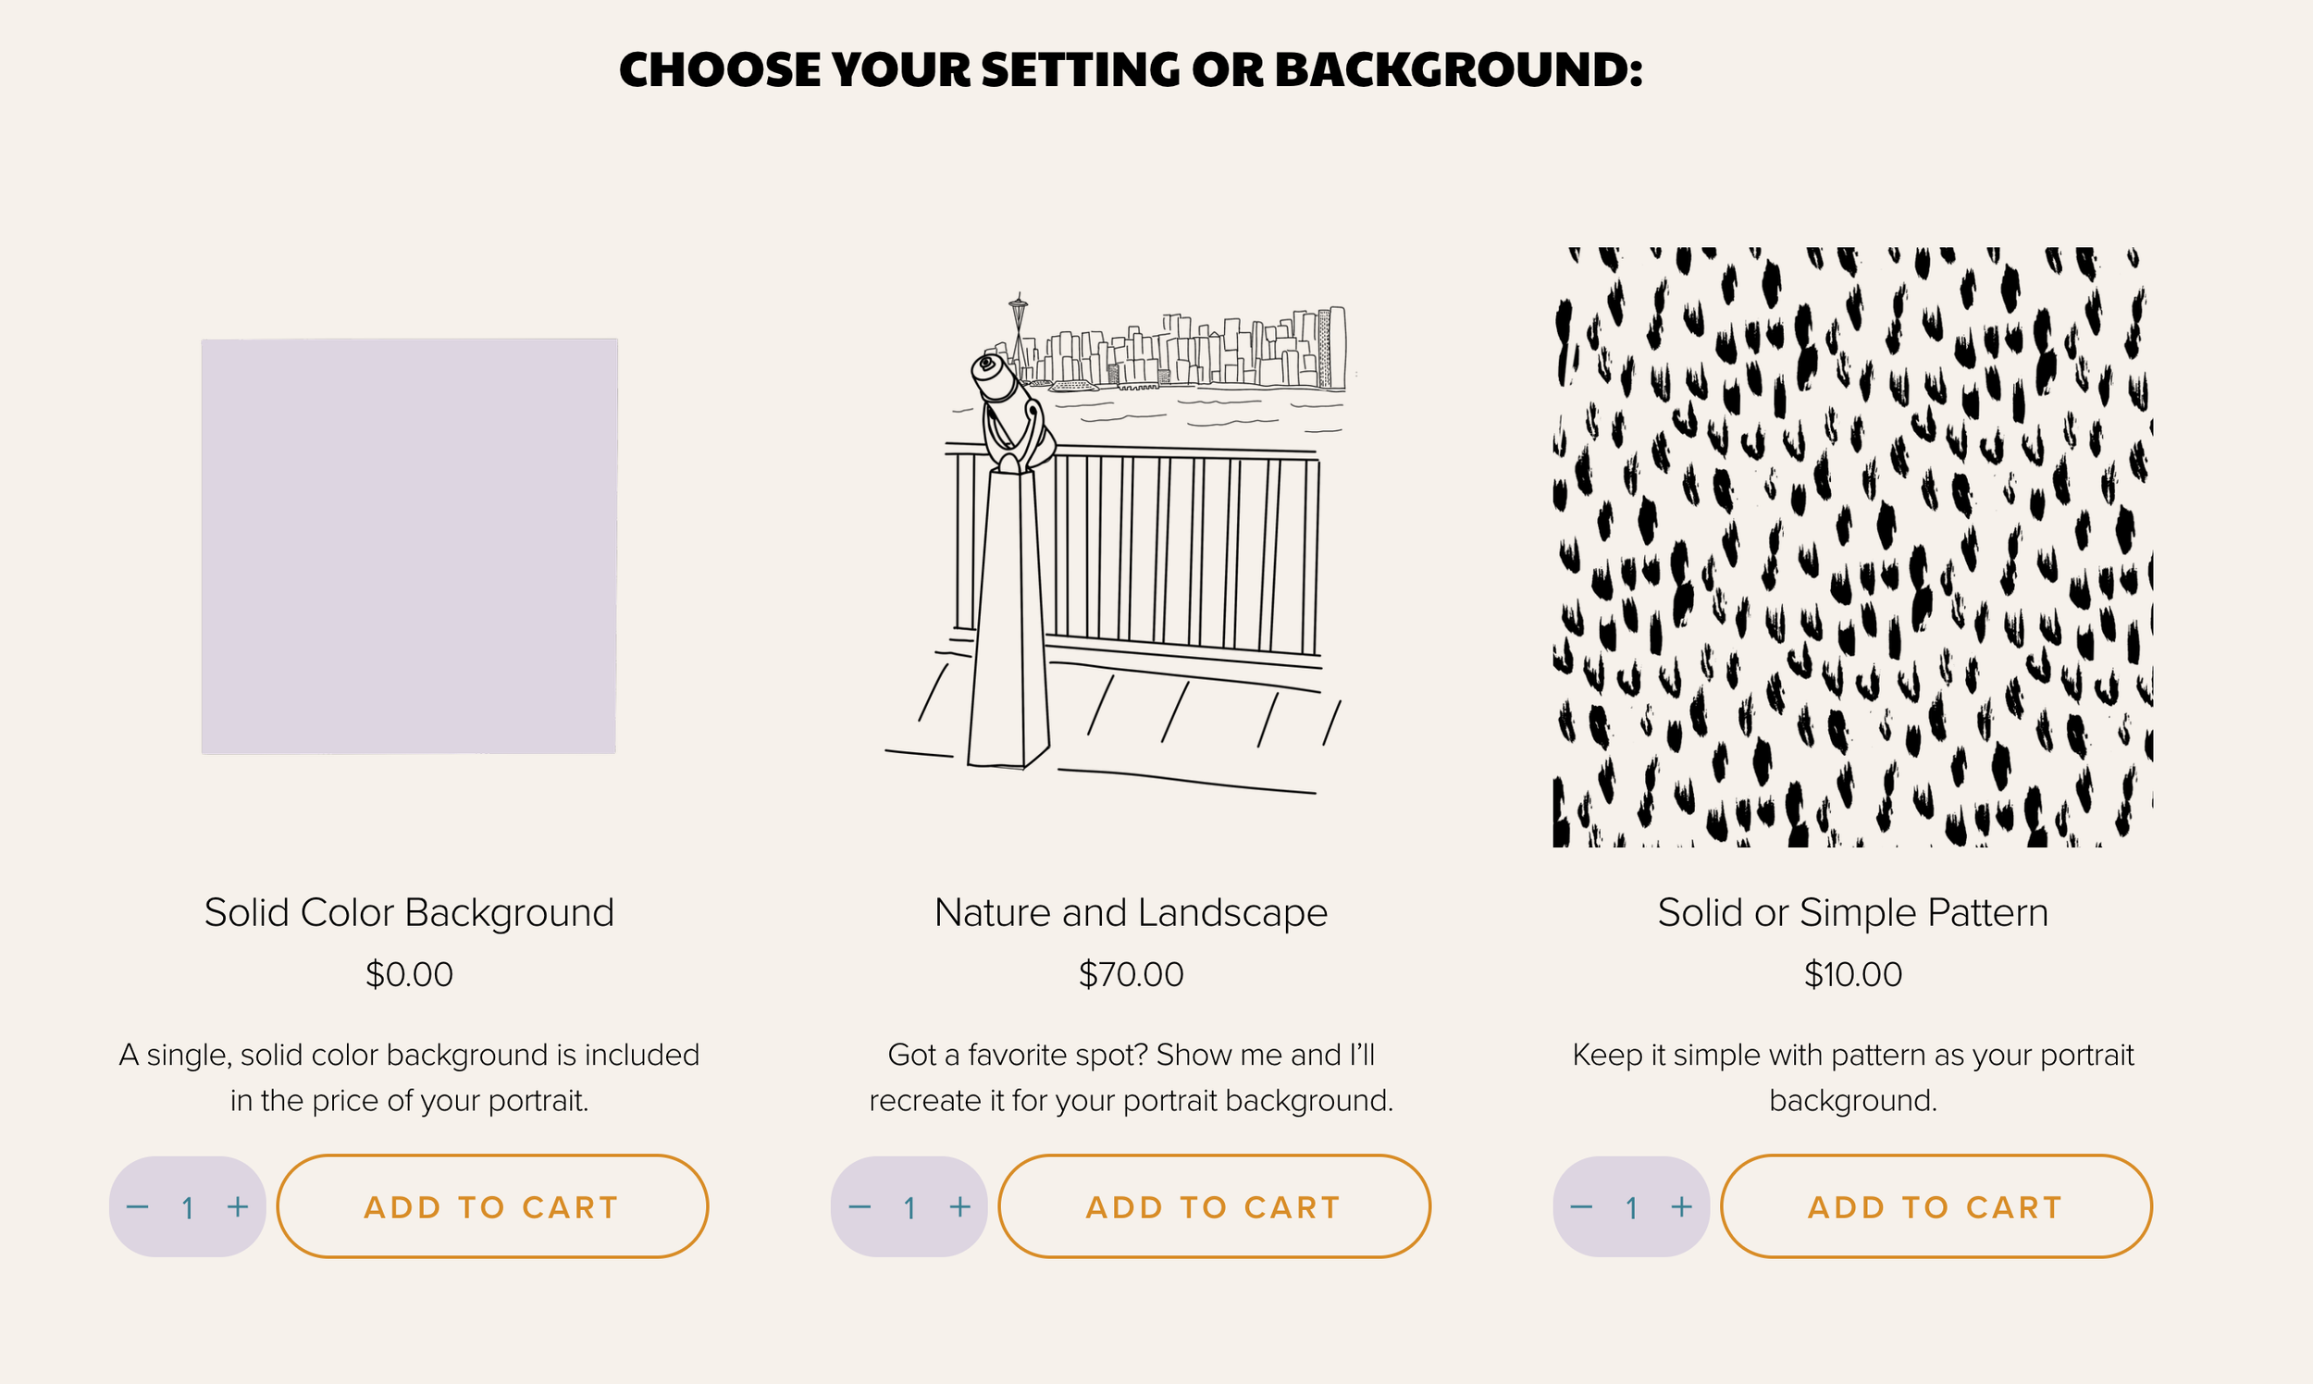Decrease quantity for Solid or Simple Pattern
Viewport: 2313px width, 1384px height.
[x=1581, y=1206]
